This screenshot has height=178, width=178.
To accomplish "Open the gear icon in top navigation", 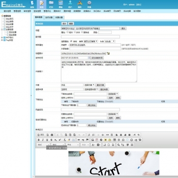I will (x=89, y=4).
